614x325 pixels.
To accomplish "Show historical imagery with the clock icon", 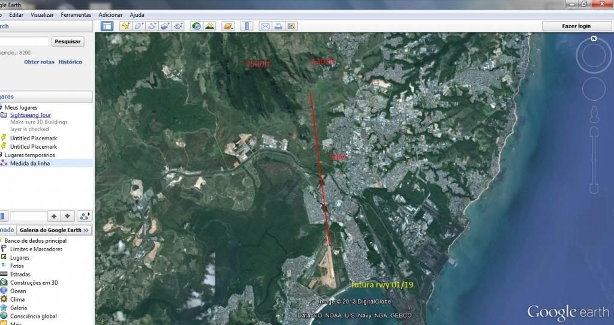I will point(196,26).
